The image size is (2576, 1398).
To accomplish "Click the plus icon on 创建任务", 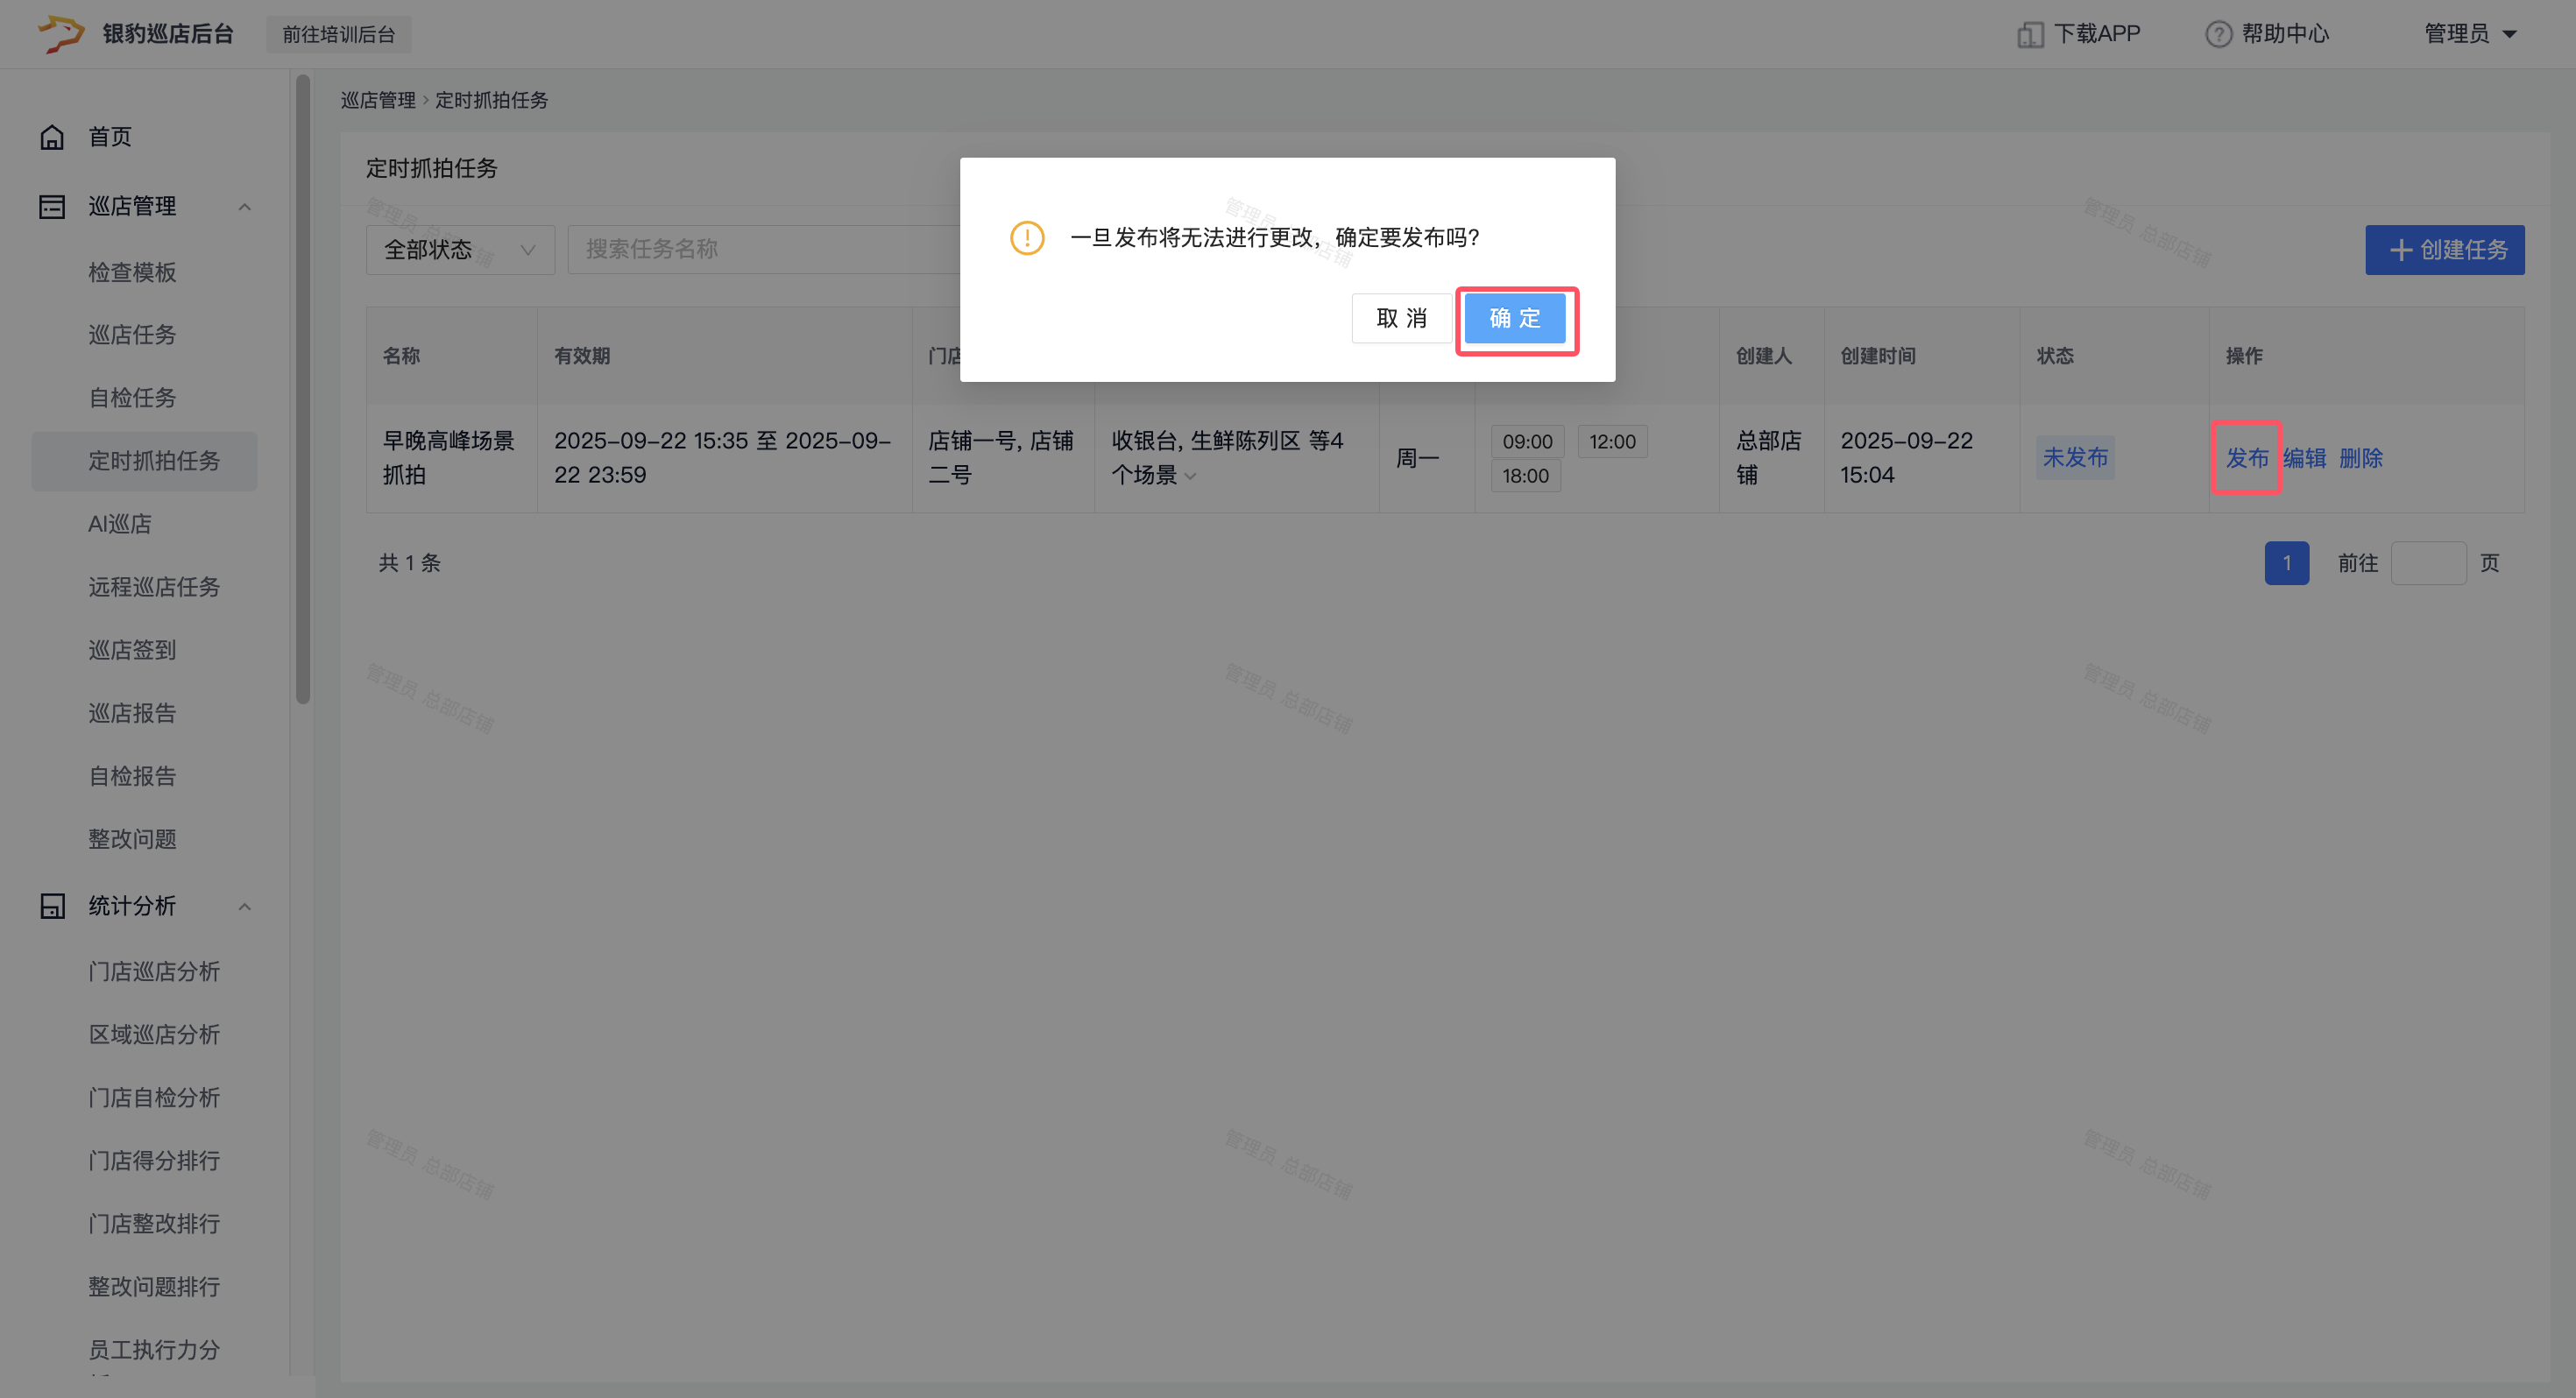I will (2400, 250).
